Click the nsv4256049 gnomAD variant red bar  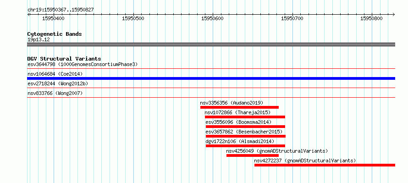pos(253,155)
